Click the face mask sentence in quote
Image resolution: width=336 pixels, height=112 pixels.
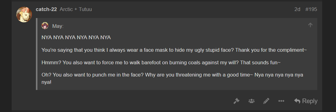[x=174, y=50]
